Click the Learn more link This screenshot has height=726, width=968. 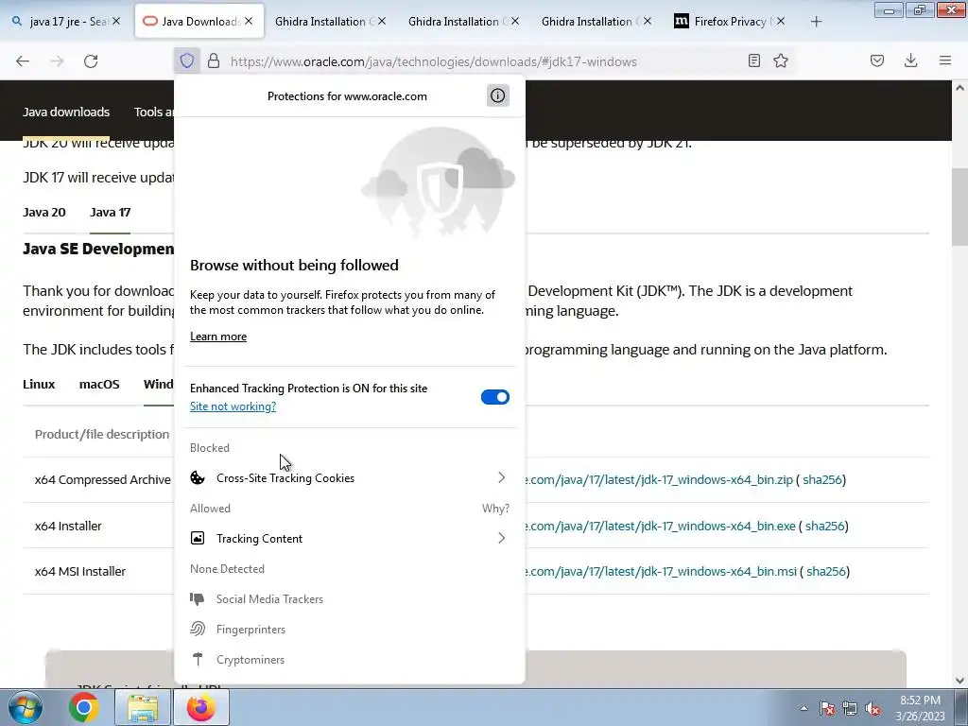click(218, 337)
